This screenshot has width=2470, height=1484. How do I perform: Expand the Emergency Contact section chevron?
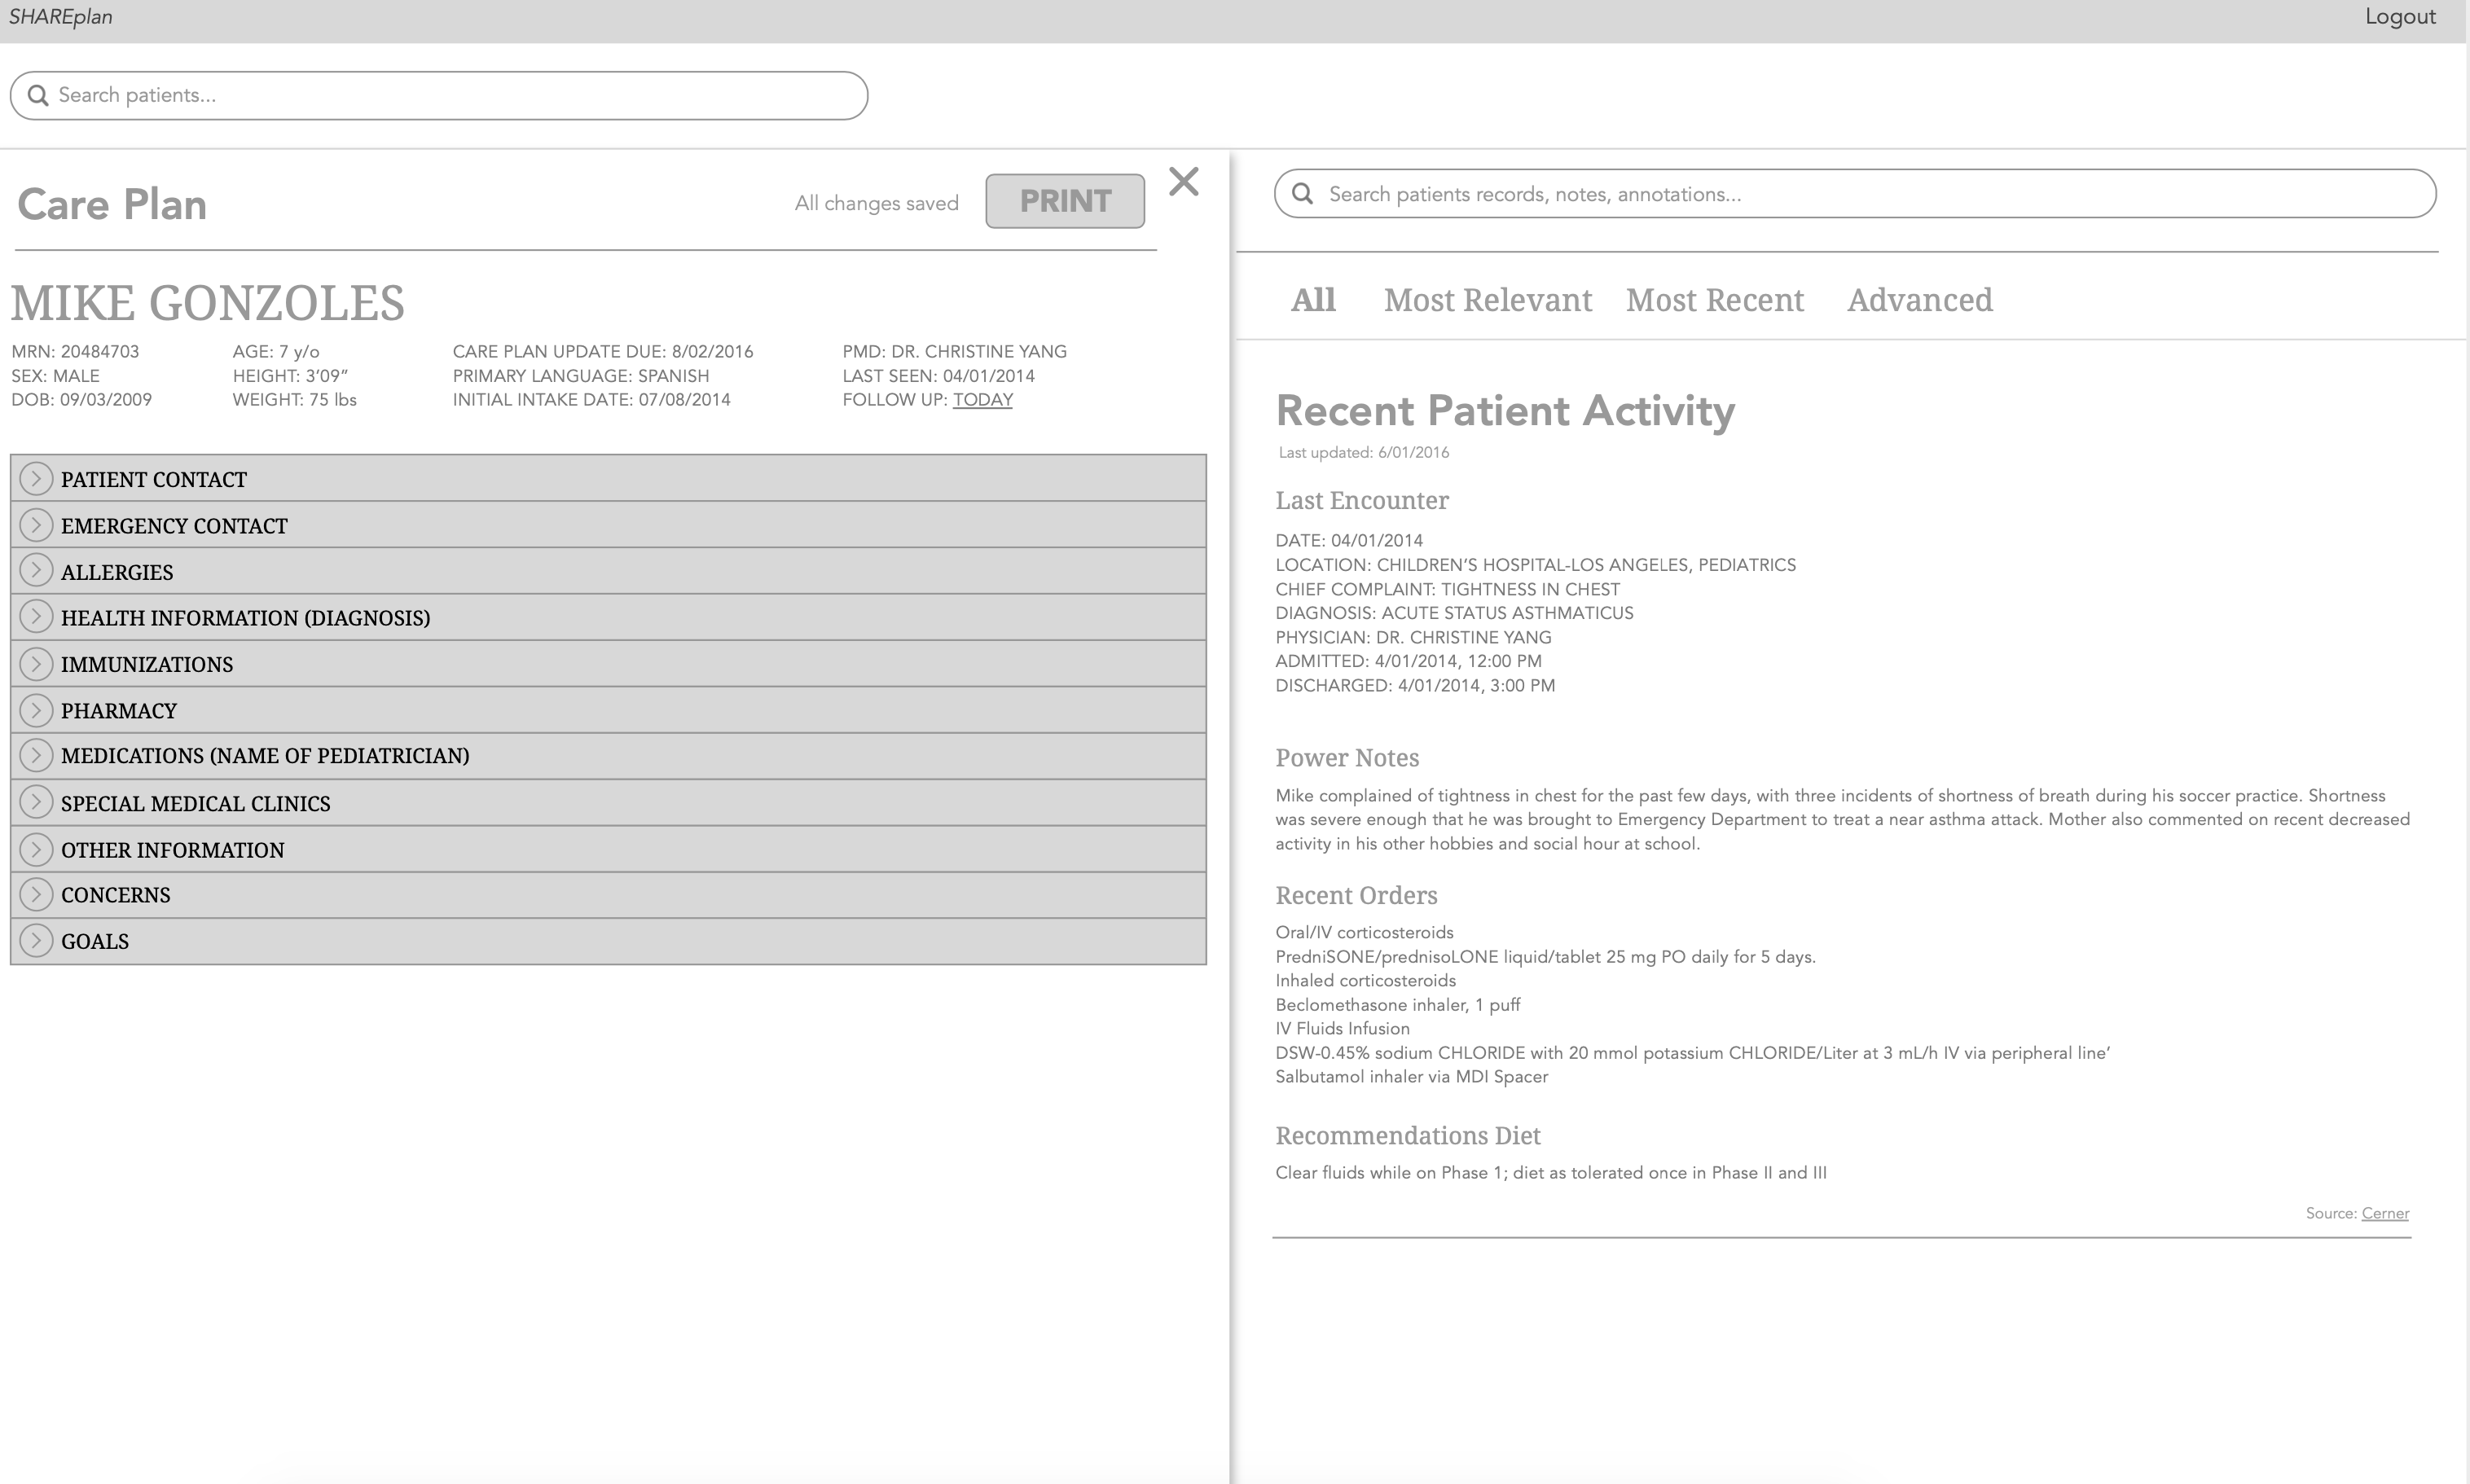coord(36,525)
